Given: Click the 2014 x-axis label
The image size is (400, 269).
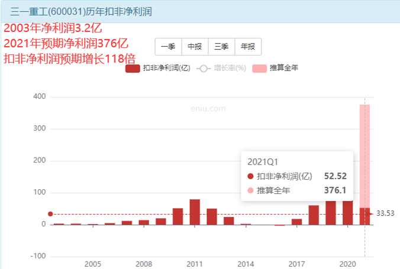Looking at the screenshot, I should tap(246, 264).
